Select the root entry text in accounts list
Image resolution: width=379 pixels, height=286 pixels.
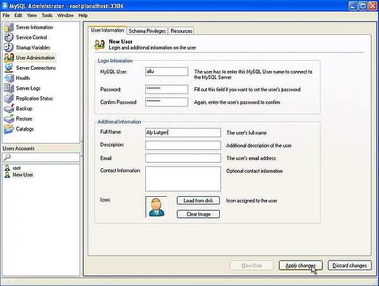coord(16,168)
